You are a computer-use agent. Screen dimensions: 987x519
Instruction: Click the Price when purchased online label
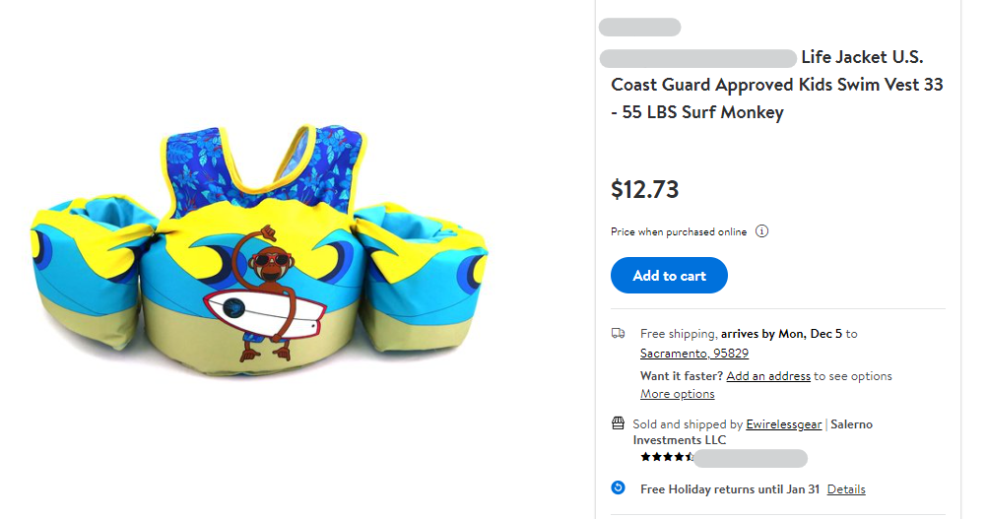(679, 231)
